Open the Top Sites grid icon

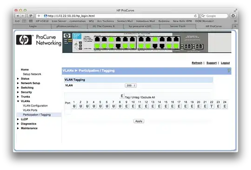[x=31, y=21]
